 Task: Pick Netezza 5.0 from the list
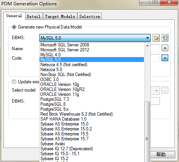point(92,70)
